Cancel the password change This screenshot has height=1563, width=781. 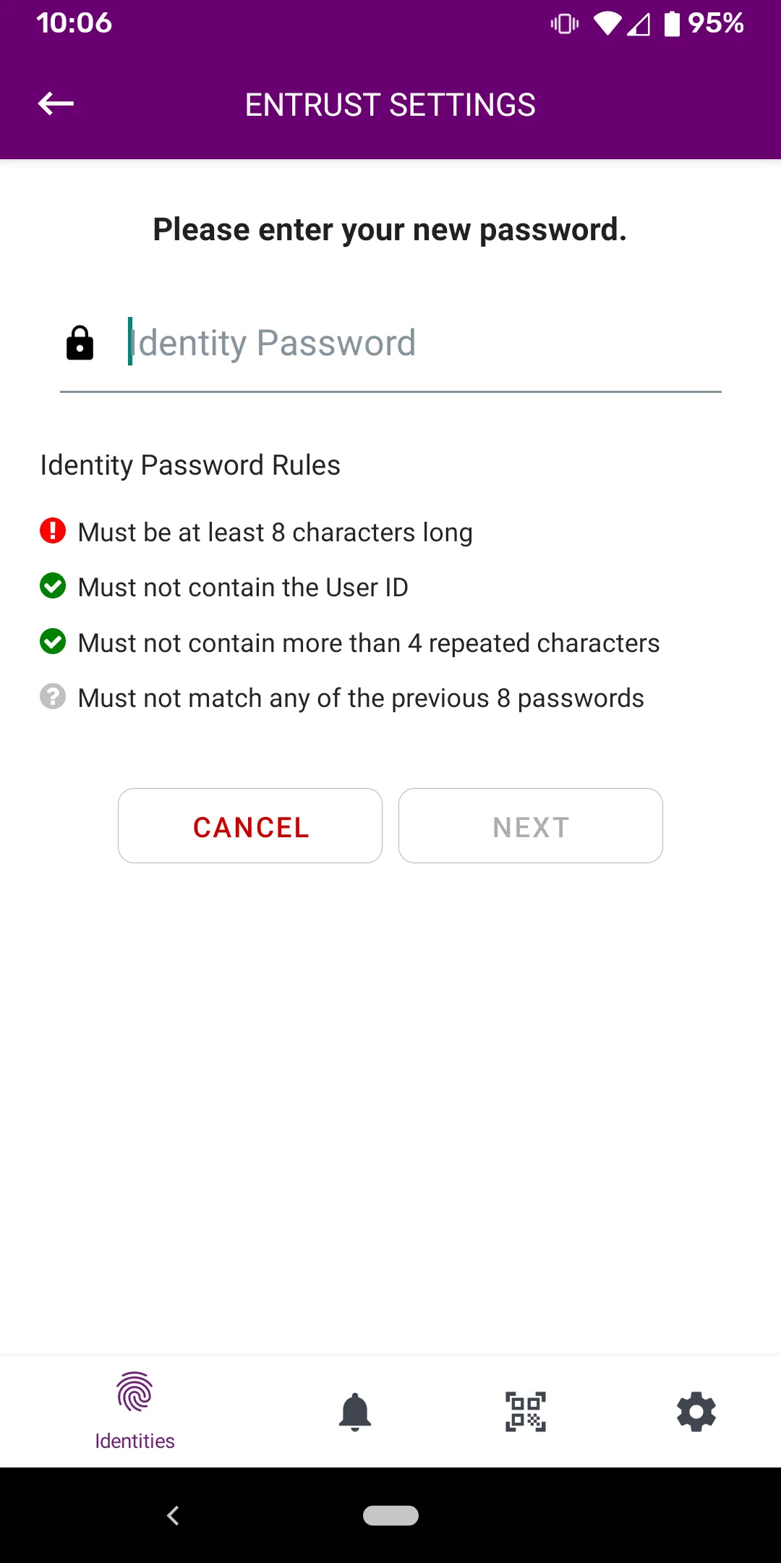click(250, 826)
